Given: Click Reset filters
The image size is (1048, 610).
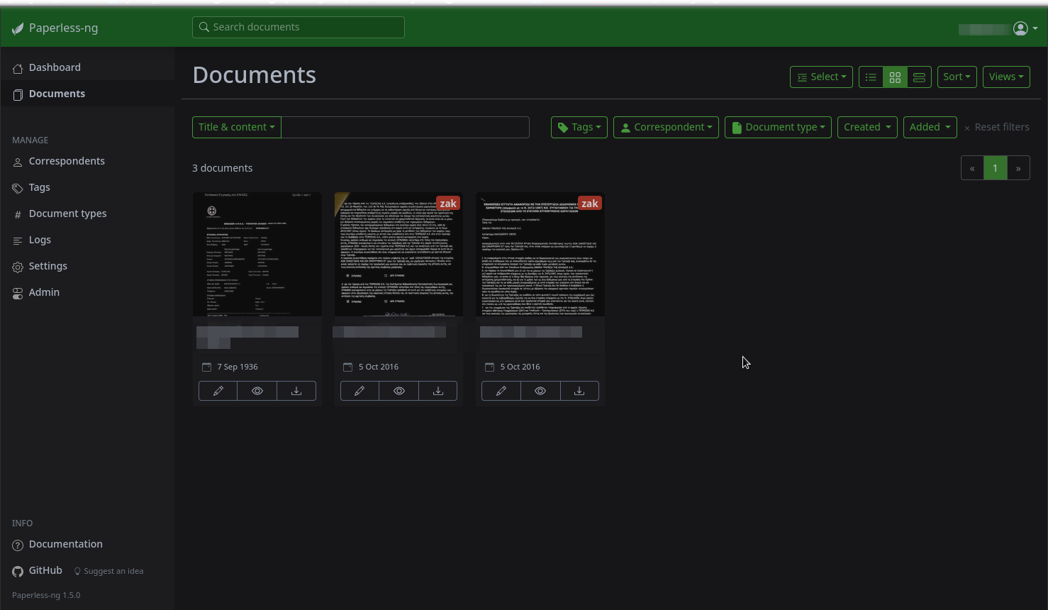Looking at the screenshot, I should click(x=996, y=127).
